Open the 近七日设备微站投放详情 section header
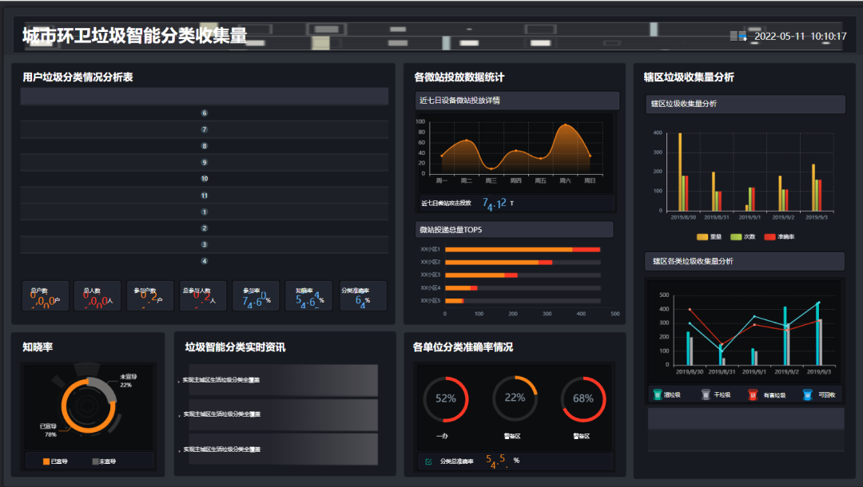863x487 pixels. (517, 101)
